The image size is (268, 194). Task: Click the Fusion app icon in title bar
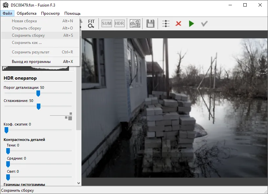point(6,5)
